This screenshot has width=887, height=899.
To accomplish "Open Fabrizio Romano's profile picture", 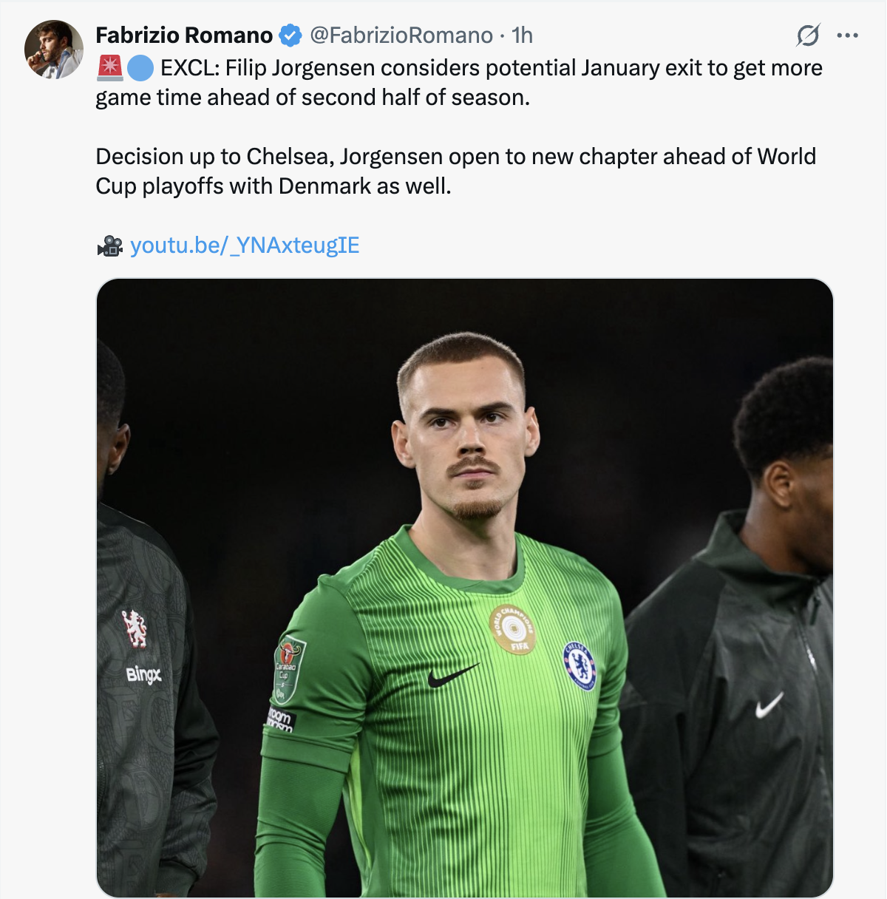I will (x=54, y=50).
